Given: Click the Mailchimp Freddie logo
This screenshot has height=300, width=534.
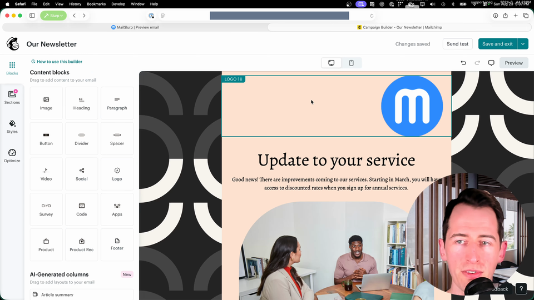Looking at the screenshot, I should (13, 44).
